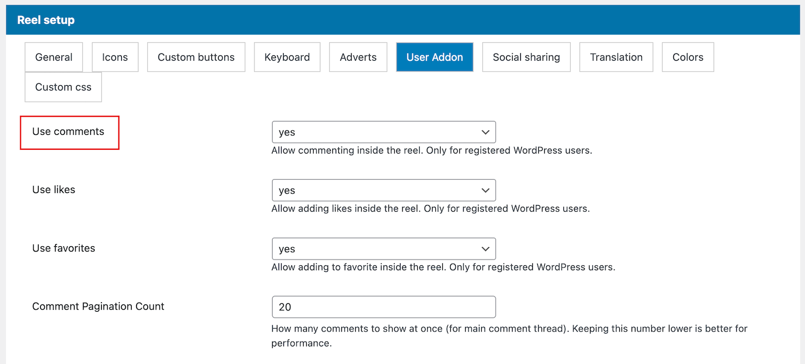Click the highlighted 'Use comments' label text
Viewport: 805px width, 364px height.
click(68, 132)
